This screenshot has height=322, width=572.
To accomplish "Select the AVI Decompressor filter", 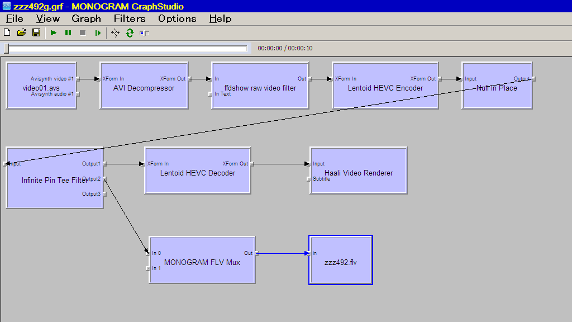I will (144, 86).
